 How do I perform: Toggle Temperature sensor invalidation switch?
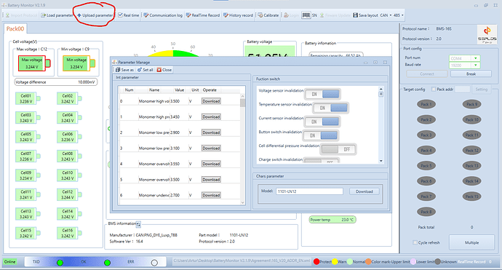[331, 108]
